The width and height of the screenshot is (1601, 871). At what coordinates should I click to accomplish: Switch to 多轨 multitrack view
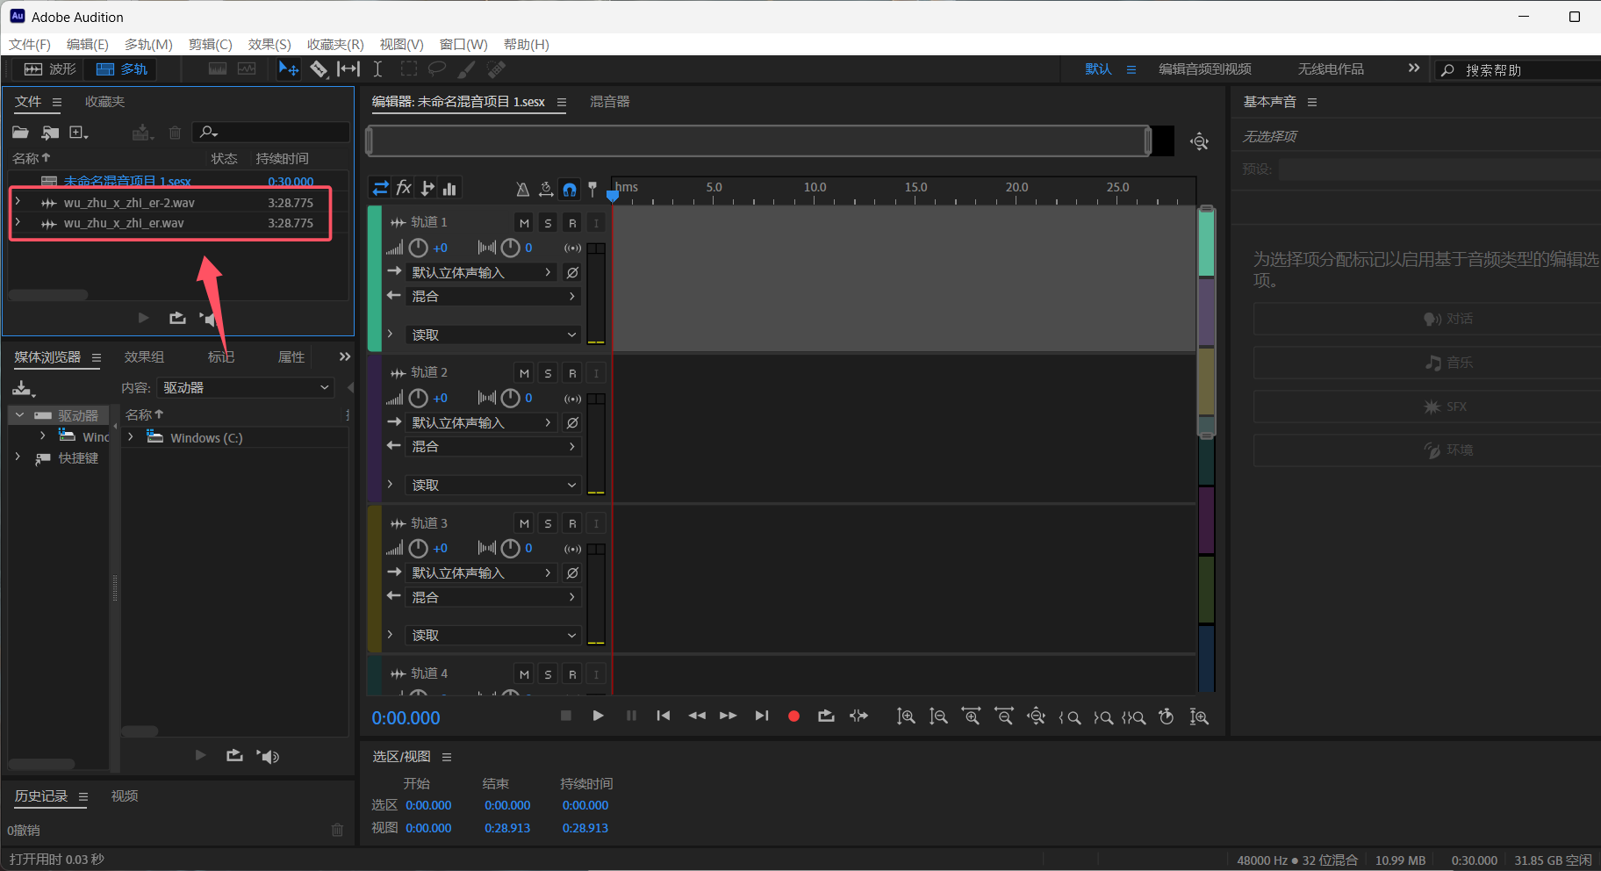point(121,69)
